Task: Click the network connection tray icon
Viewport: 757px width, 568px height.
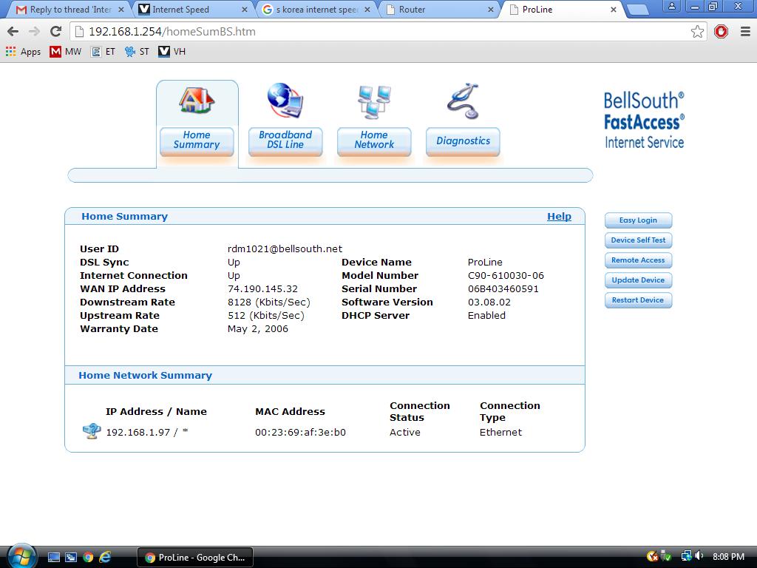Action: (686, 556)
